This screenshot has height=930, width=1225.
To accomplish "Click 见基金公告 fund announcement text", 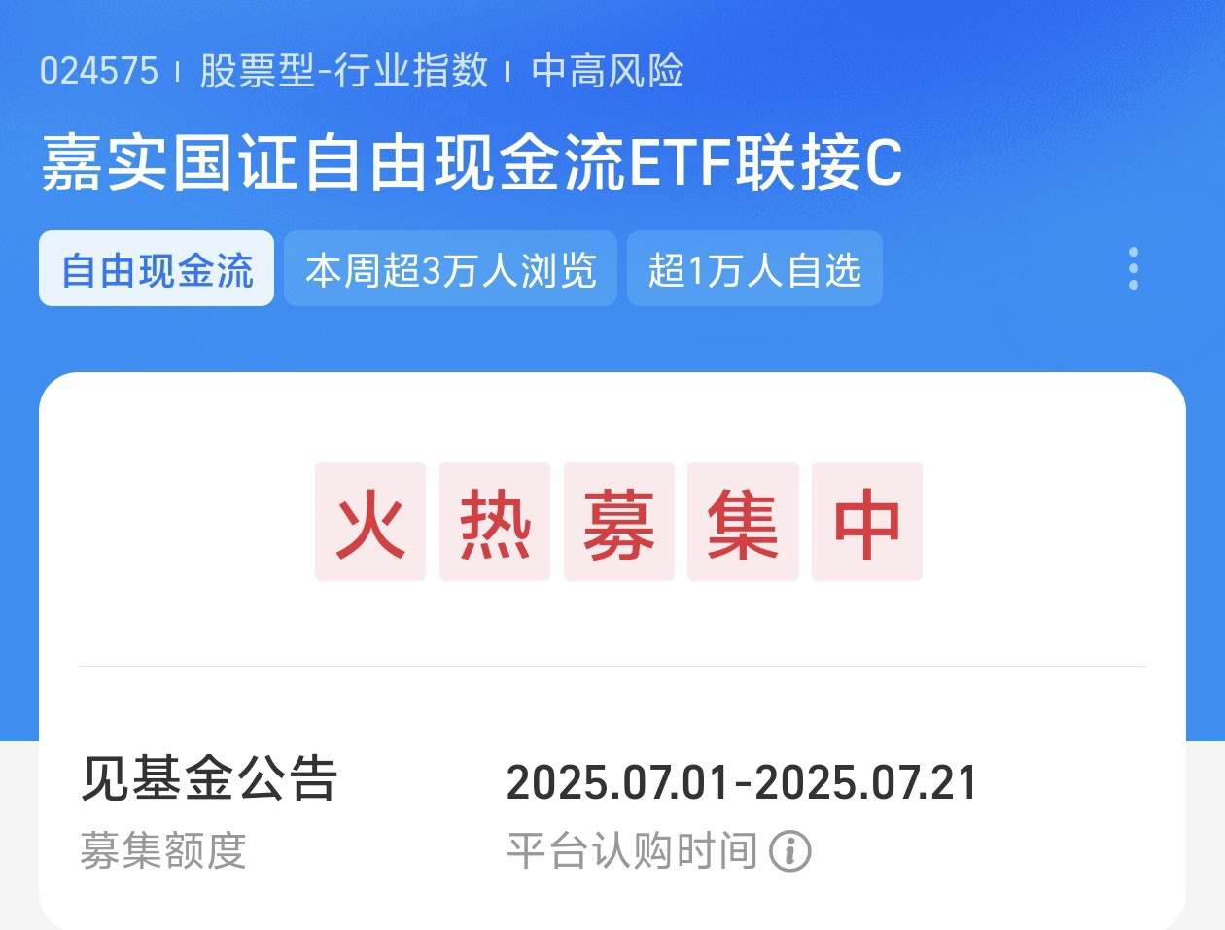I will point(208,779).
